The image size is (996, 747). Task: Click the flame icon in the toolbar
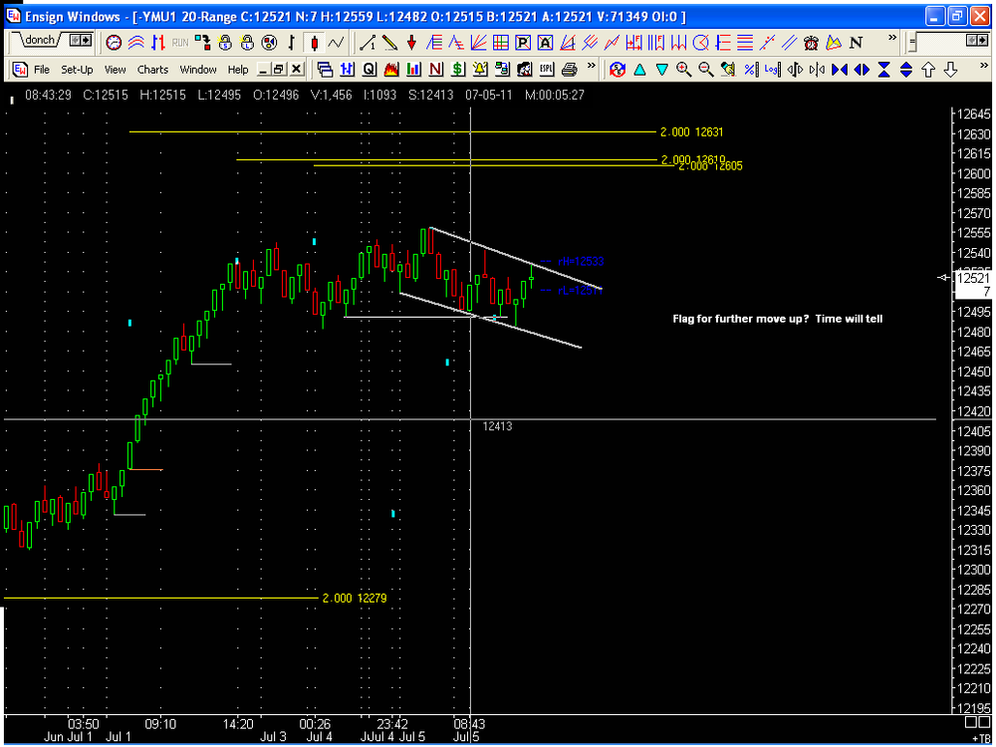(391, 69)
